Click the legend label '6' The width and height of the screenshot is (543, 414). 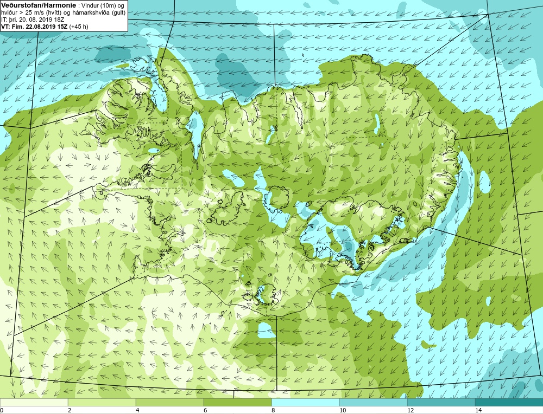tap(205, 410)
